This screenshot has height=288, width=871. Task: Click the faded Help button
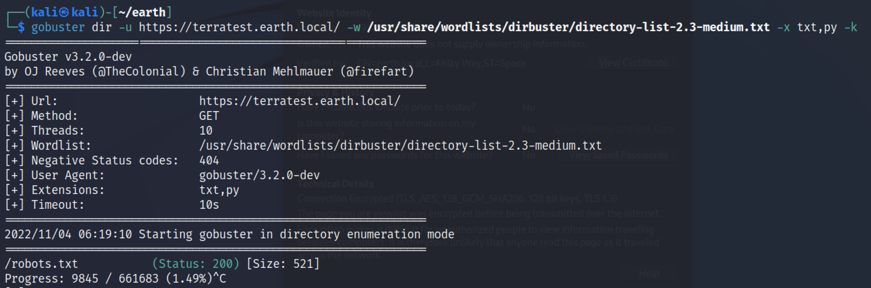[648, 273]
